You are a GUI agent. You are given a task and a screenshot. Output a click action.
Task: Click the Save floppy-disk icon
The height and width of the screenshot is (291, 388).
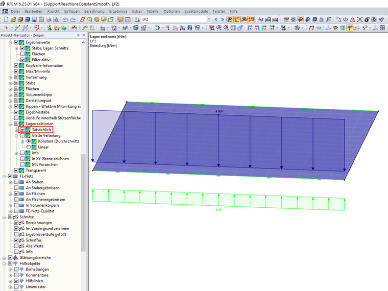click(35, 19)
